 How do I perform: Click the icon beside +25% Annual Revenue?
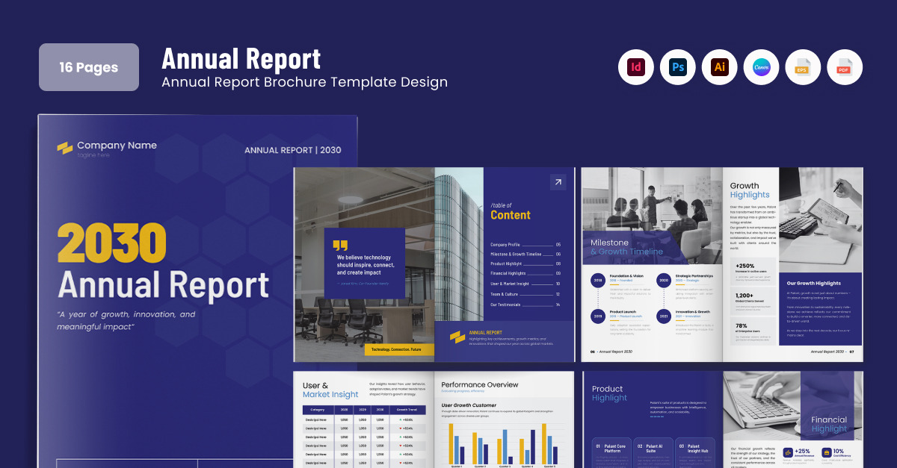(788, 452)
